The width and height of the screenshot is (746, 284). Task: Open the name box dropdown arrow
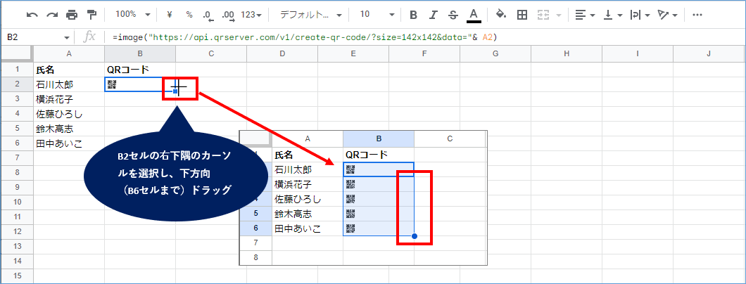pyautogui.click(x=66, y=37)
